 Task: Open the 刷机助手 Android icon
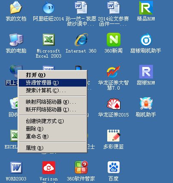coord(146,104)
